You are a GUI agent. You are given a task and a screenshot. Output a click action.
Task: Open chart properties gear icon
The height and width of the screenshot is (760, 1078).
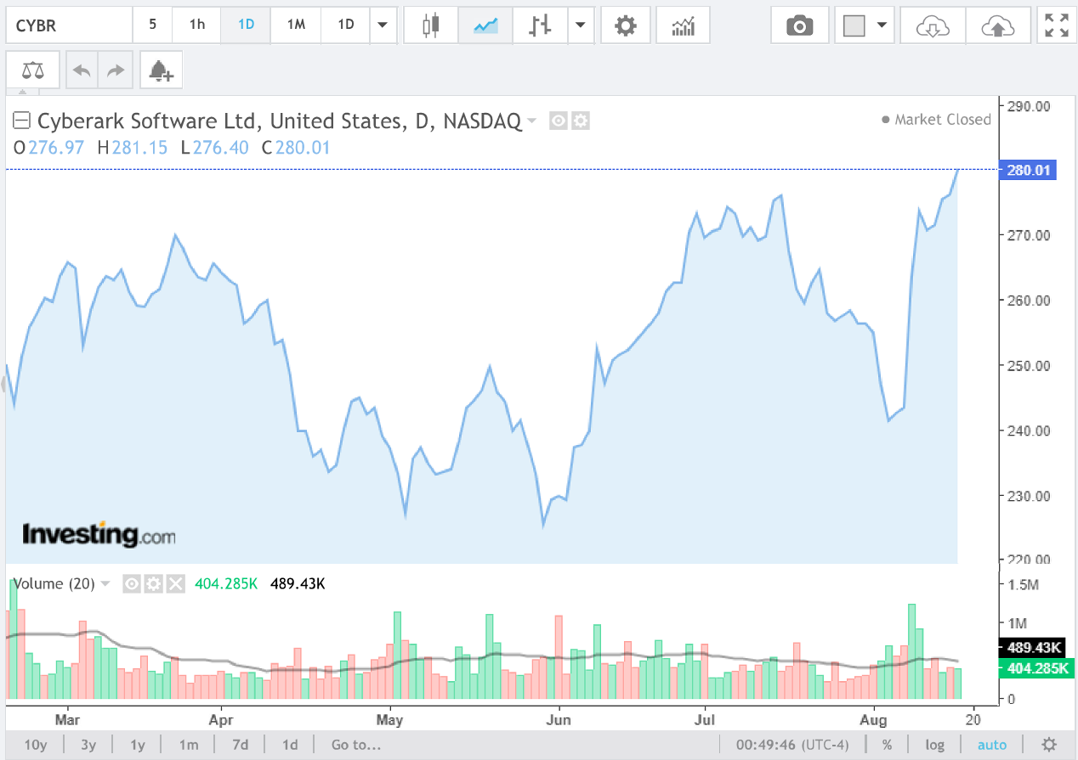coord(626,25)
